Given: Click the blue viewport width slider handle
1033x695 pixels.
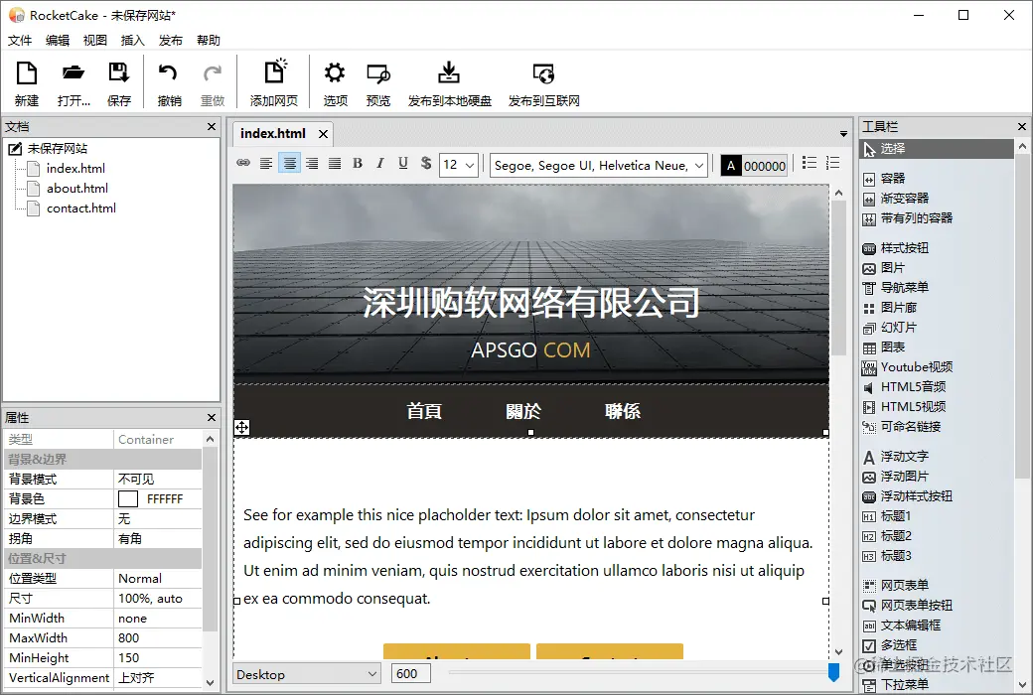Looking at the screenshot, I should coord(833,672).
